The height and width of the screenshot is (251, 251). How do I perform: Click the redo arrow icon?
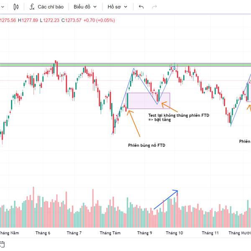click(155, 7)
